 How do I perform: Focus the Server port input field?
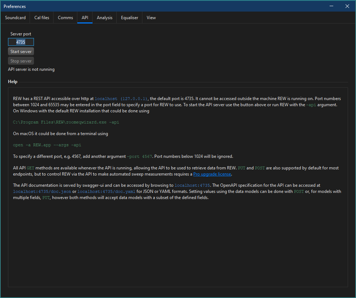(x=21, y=42)
